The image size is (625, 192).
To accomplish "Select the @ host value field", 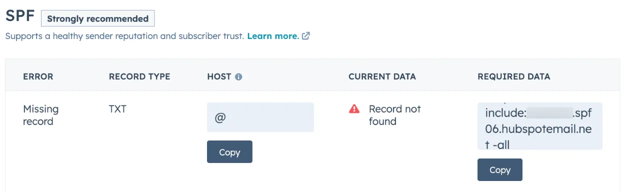I will [x=260, y=117].
